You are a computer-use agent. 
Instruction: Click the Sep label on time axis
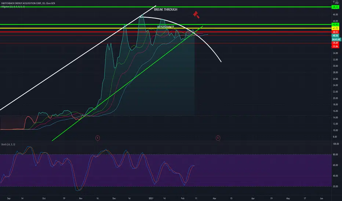9,198
